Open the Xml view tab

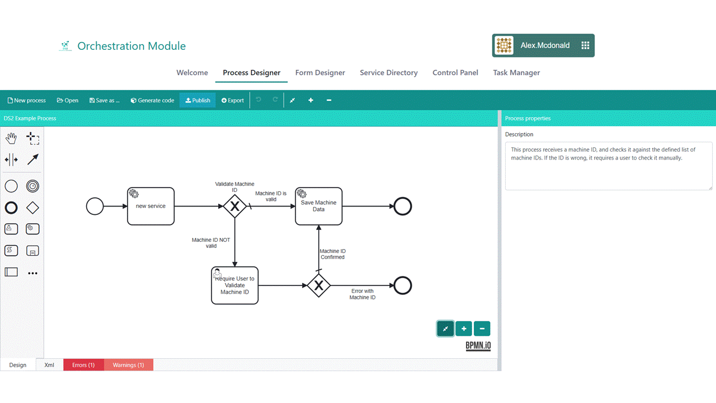tap(49, 365)
